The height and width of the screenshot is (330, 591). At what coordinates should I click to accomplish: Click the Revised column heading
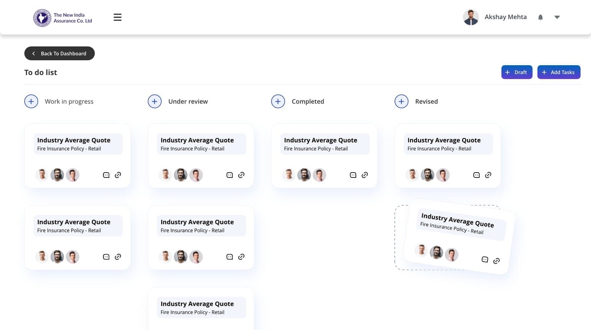pyautogui.click(x=426, y=101)
